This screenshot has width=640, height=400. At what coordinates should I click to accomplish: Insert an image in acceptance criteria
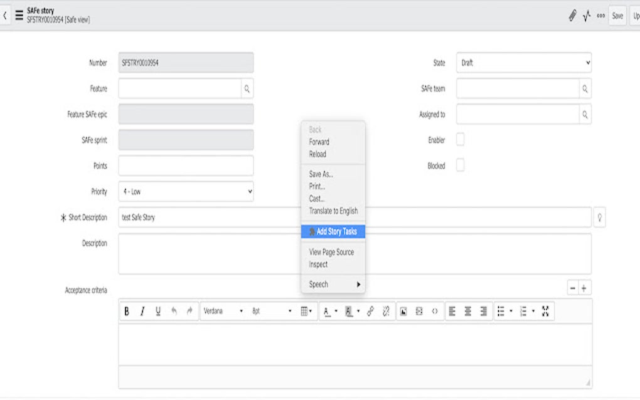coord(403,311)
